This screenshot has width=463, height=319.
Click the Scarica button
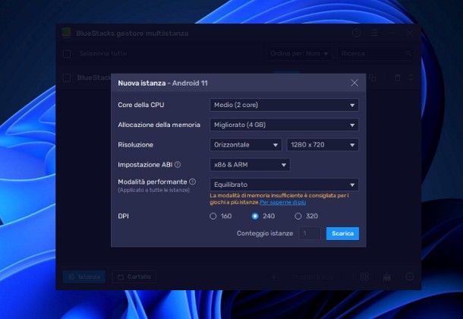pos(342,234)
